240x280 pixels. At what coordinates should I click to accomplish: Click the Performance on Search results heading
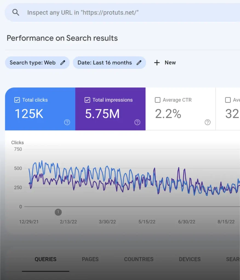[62, 38]
